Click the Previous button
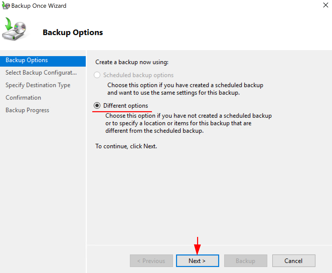332x273 pixels. pos(151,261)
